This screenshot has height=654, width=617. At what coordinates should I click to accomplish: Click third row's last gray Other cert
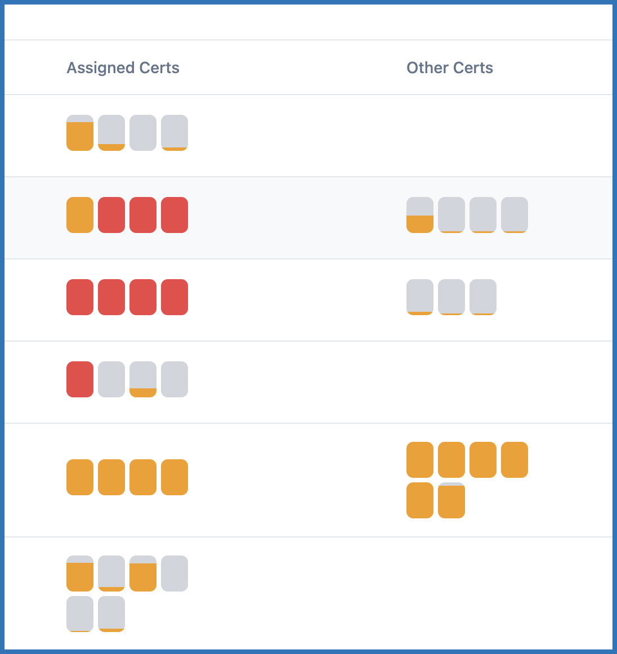pyautogui.click(x=483, y=297)
